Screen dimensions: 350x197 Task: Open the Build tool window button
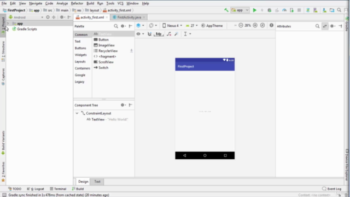[x=78, y=189]
